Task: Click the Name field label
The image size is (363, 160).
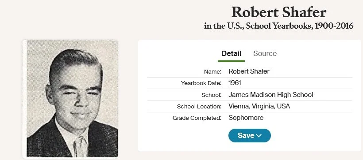Action: (212, 72)
